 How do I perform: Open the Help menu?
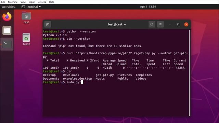(52, 2)
